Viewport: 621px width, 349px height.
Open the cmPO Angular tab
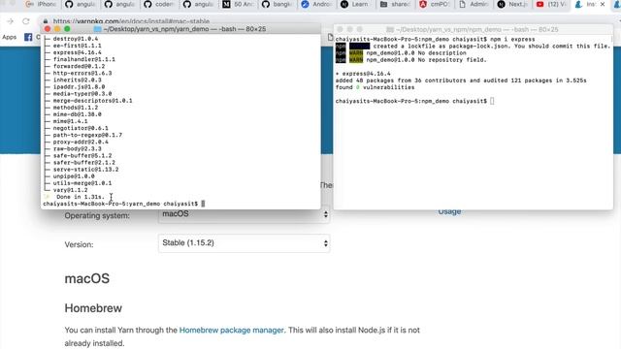[x=434, y=4]
